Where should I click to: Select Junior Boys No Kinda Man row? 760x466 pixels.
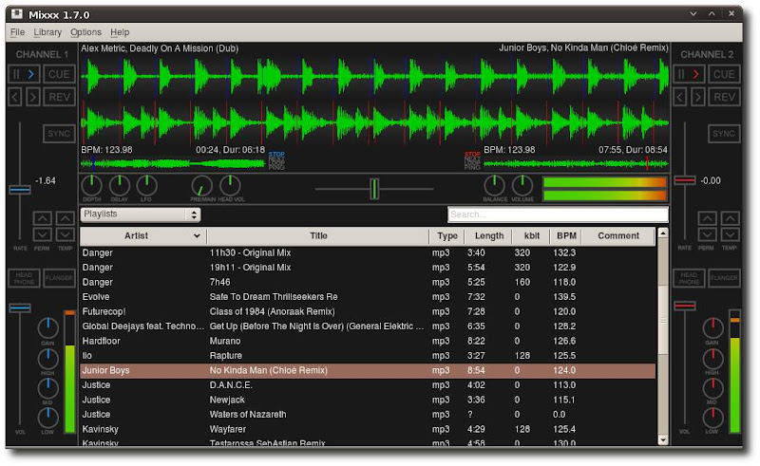click(x=368, y=370)
